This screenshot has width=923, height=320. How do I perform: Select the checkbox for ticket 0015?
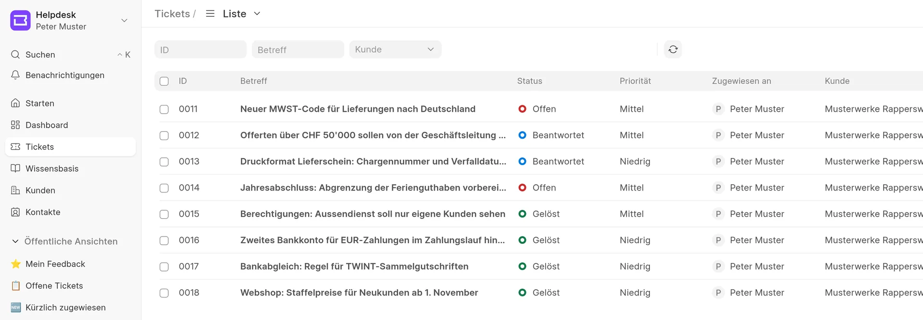point(164,214)
